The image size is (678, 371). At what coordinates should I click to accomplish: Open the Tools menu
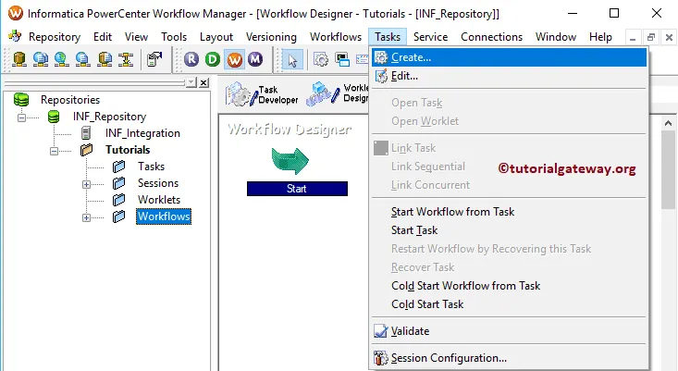[x=174, y=37]
